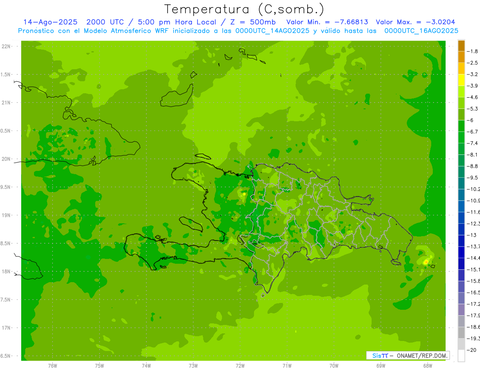Click the dark blue swatch between -13.7 and -14.4
This screenshot has height=371, width=480.
coord(461,252)
